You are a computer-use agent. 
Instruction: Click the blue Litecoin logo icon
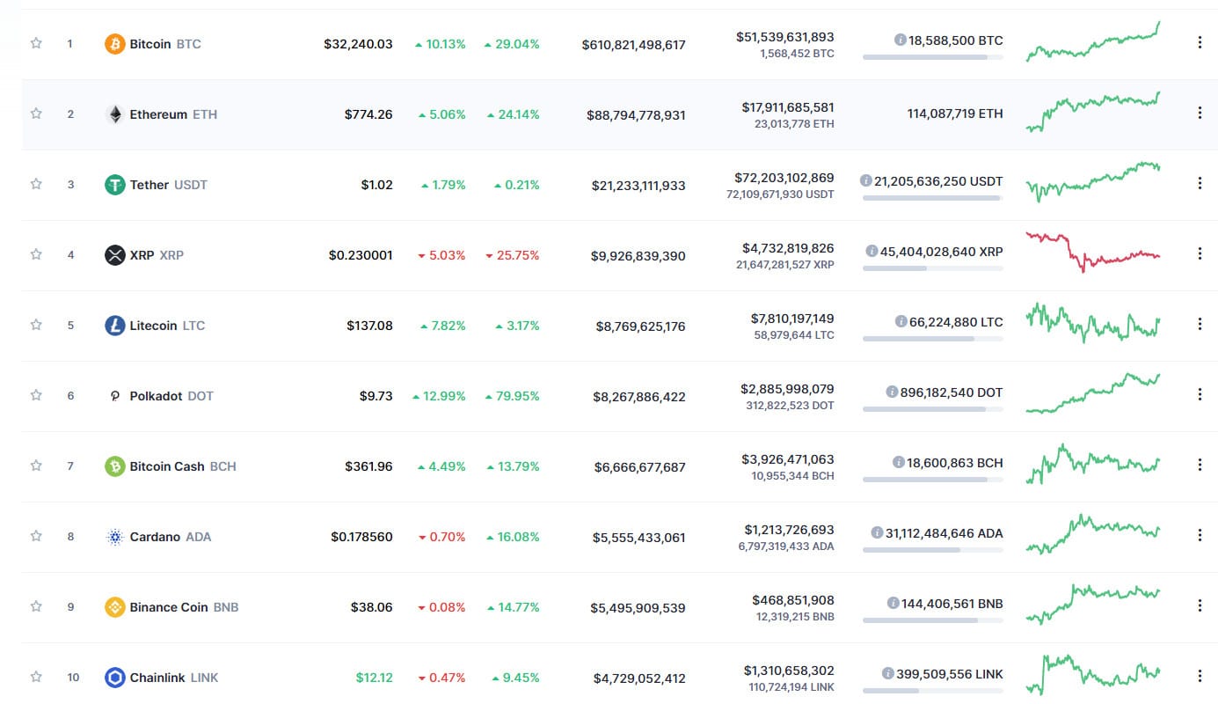coord(115,326)
